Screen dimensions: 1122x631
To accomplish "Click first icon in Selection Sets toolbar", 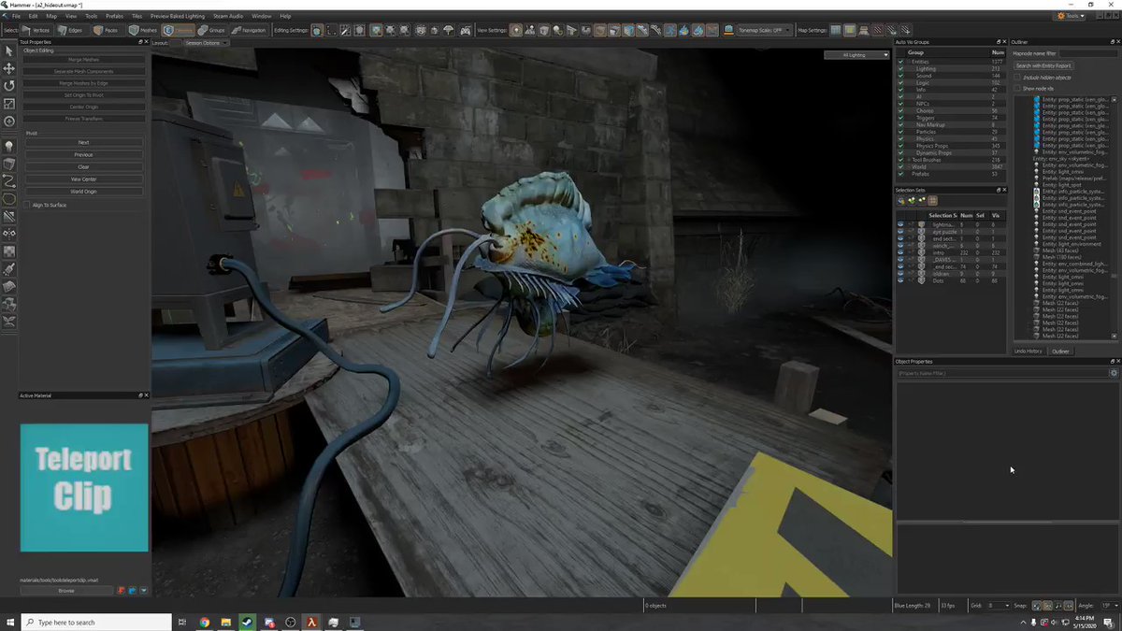I will click(x=901, y=200).
